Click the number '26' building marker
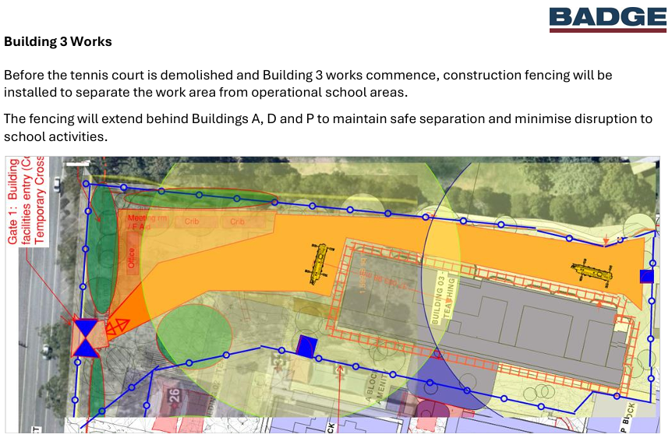The height and width of the screenshot is (438, 672). [x=175, y=395]
